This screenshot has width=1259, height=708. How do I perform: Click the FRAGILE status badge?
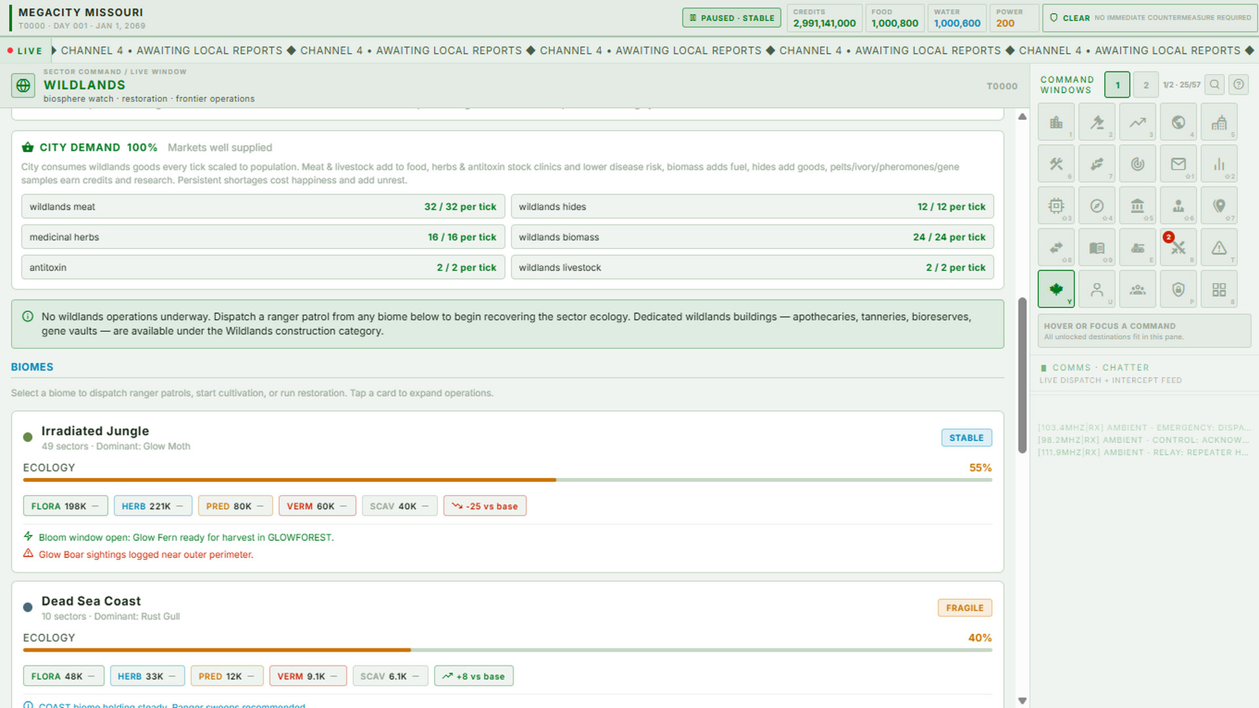(965, 608)
